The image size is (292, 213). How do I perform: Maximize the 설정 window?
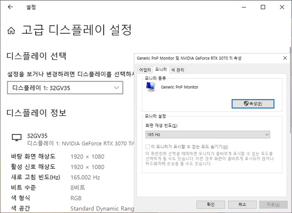263,7
